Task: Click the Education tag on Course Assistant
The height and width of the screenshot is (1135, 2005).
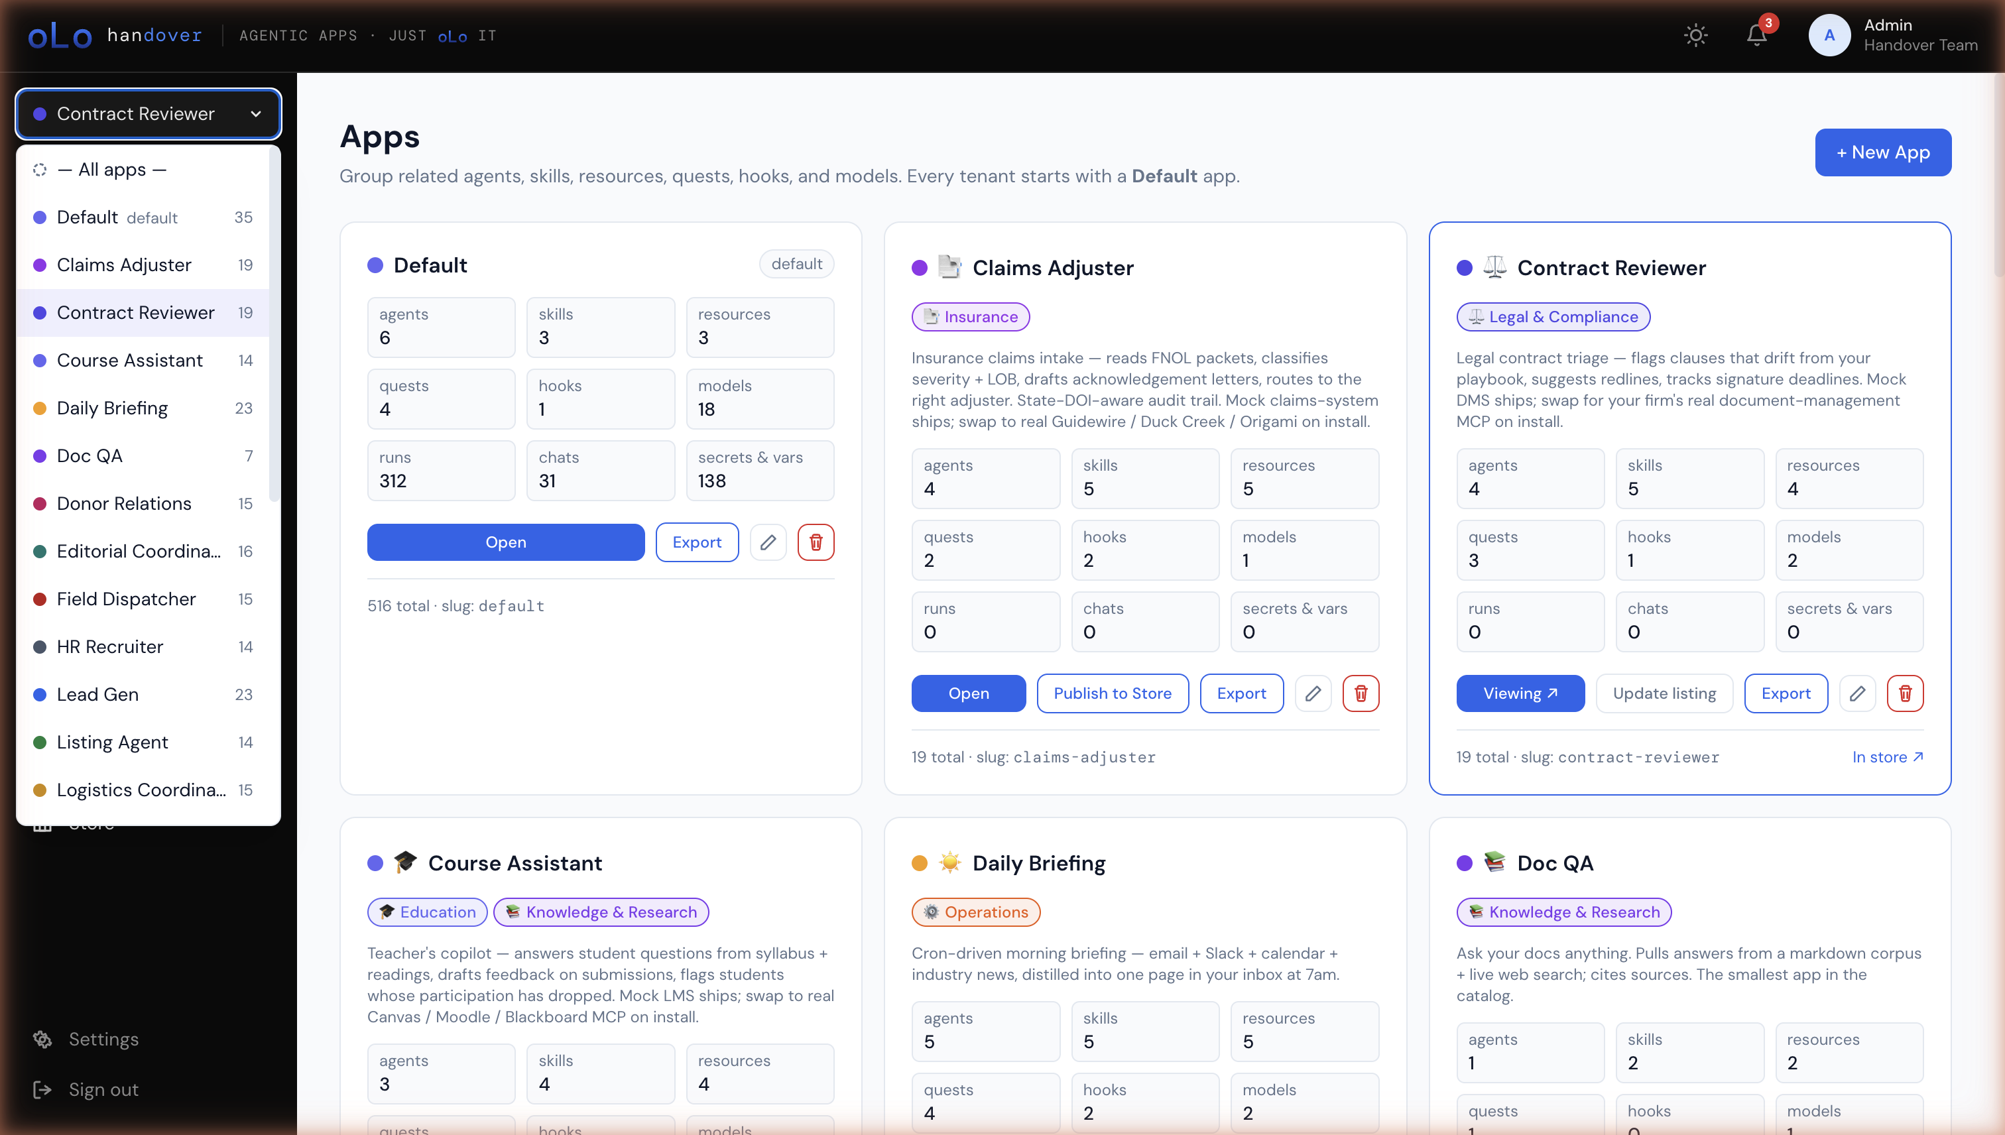Action: [x=427, y=912]
